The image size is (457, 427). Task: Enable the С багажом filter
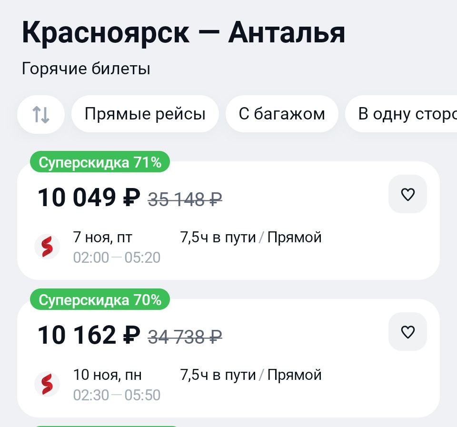[x=282, y=114]
